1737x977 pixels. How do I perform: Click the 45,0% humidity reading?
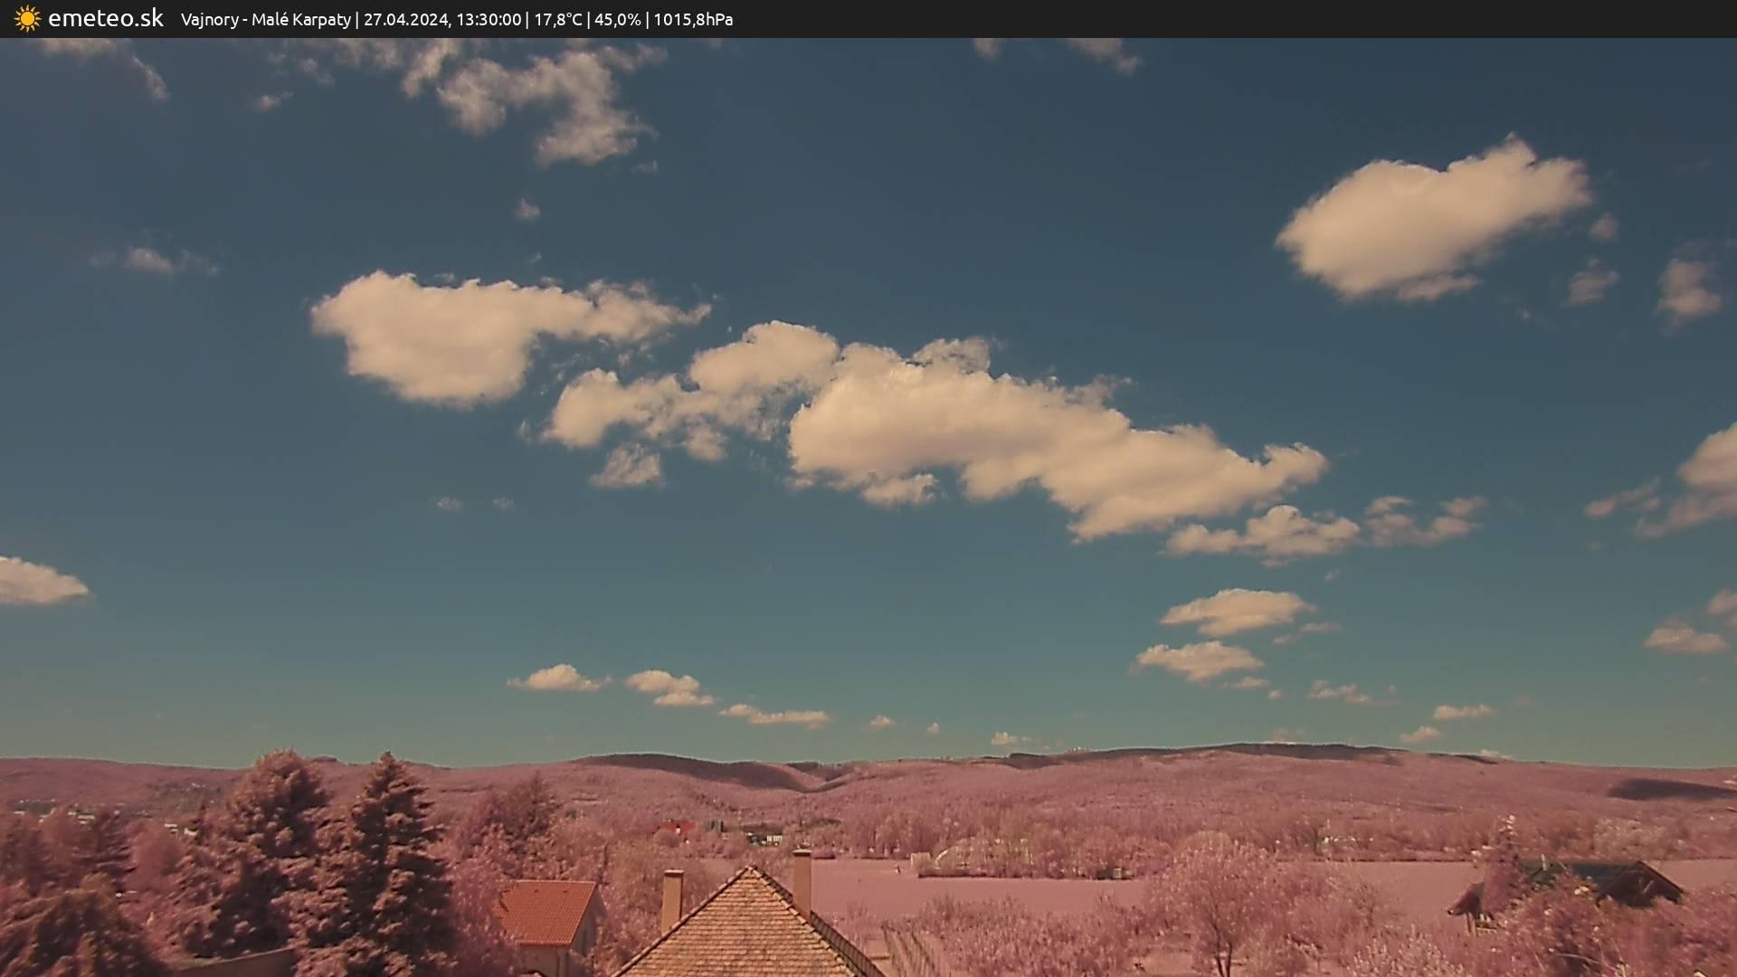tap(617, 19)
